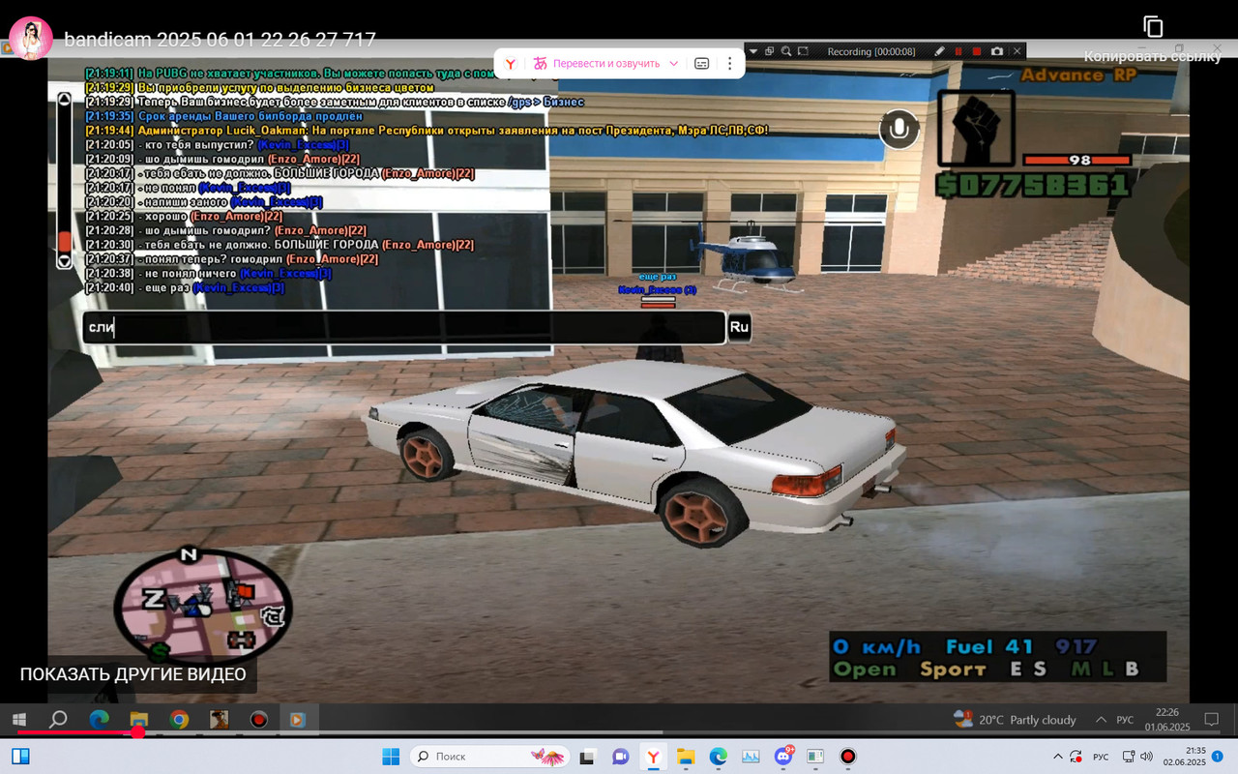Open the video title bandicam 2025 06 01
The height and width of the screenshot is (774, 1238).
click(x=220, y=40)
